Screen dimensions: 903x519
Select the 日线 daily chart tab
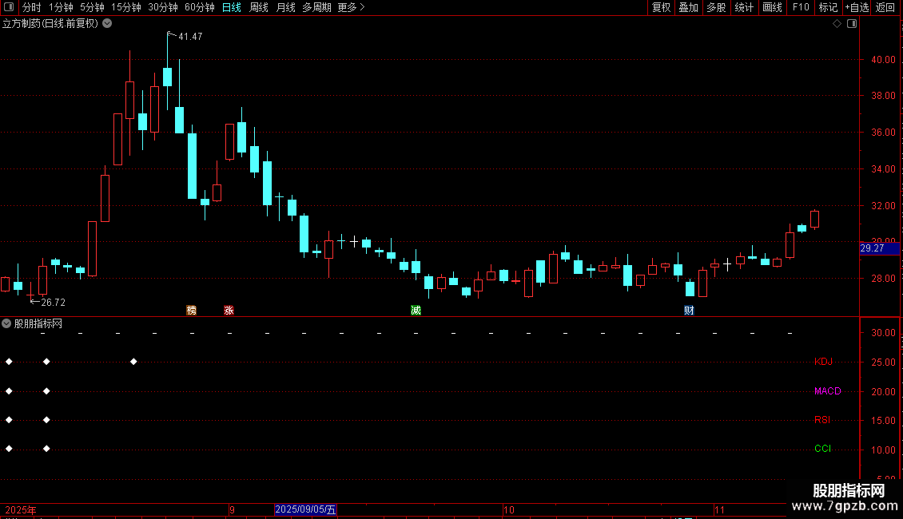232,7
